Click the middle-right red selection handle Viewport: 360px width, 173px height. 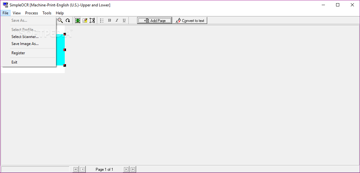pyautogui.click(x=65, y=49)
